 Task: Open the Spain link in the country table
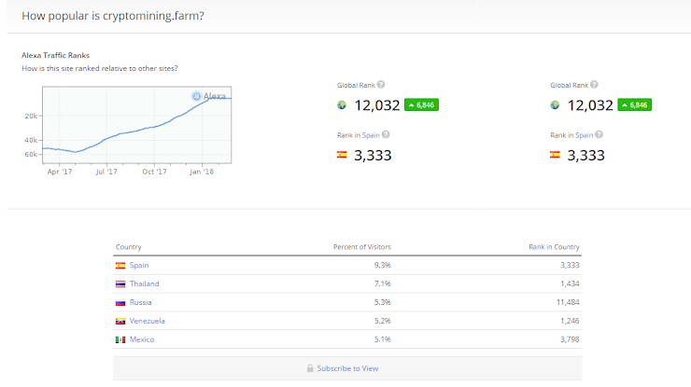139,265
